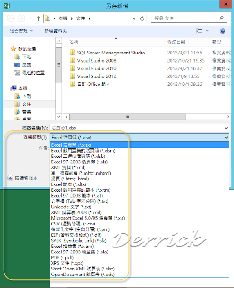
Task: Click 隱藏資料夾 to hide folders
Action: pos(22,178)
